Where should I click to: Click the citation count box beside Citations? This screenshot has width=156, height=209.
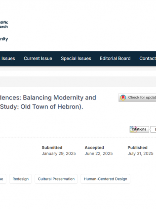(153, 129)
